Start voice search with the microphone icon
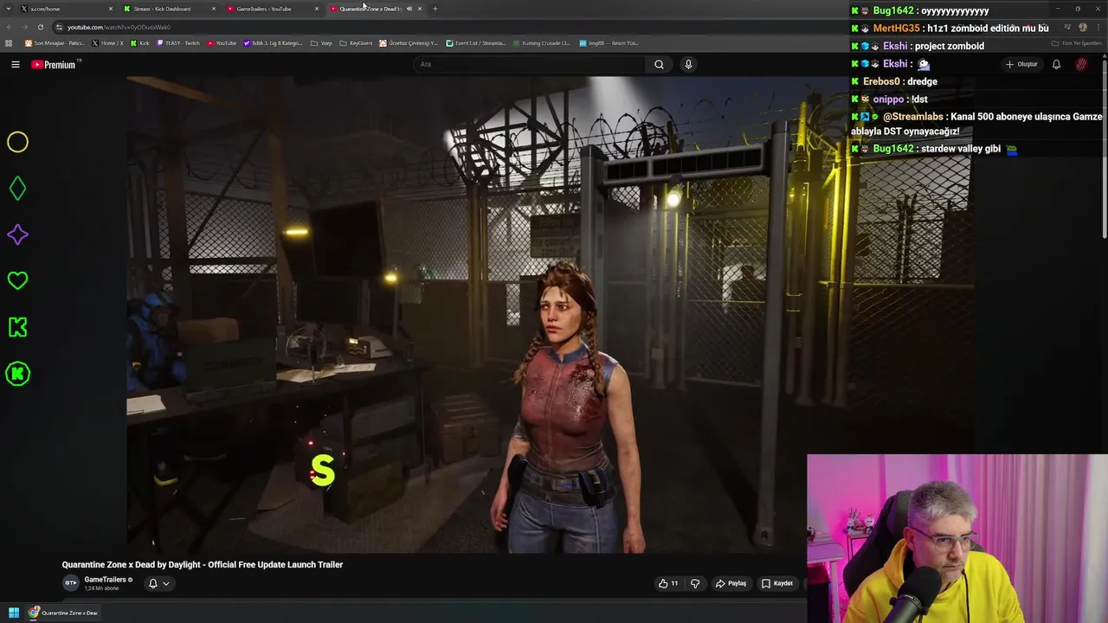 [688, 64]
